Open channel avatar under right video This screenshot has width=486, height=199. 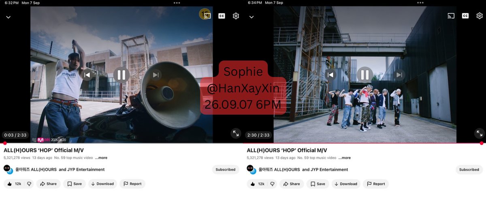pyautogui.click(x=251, y=169)
